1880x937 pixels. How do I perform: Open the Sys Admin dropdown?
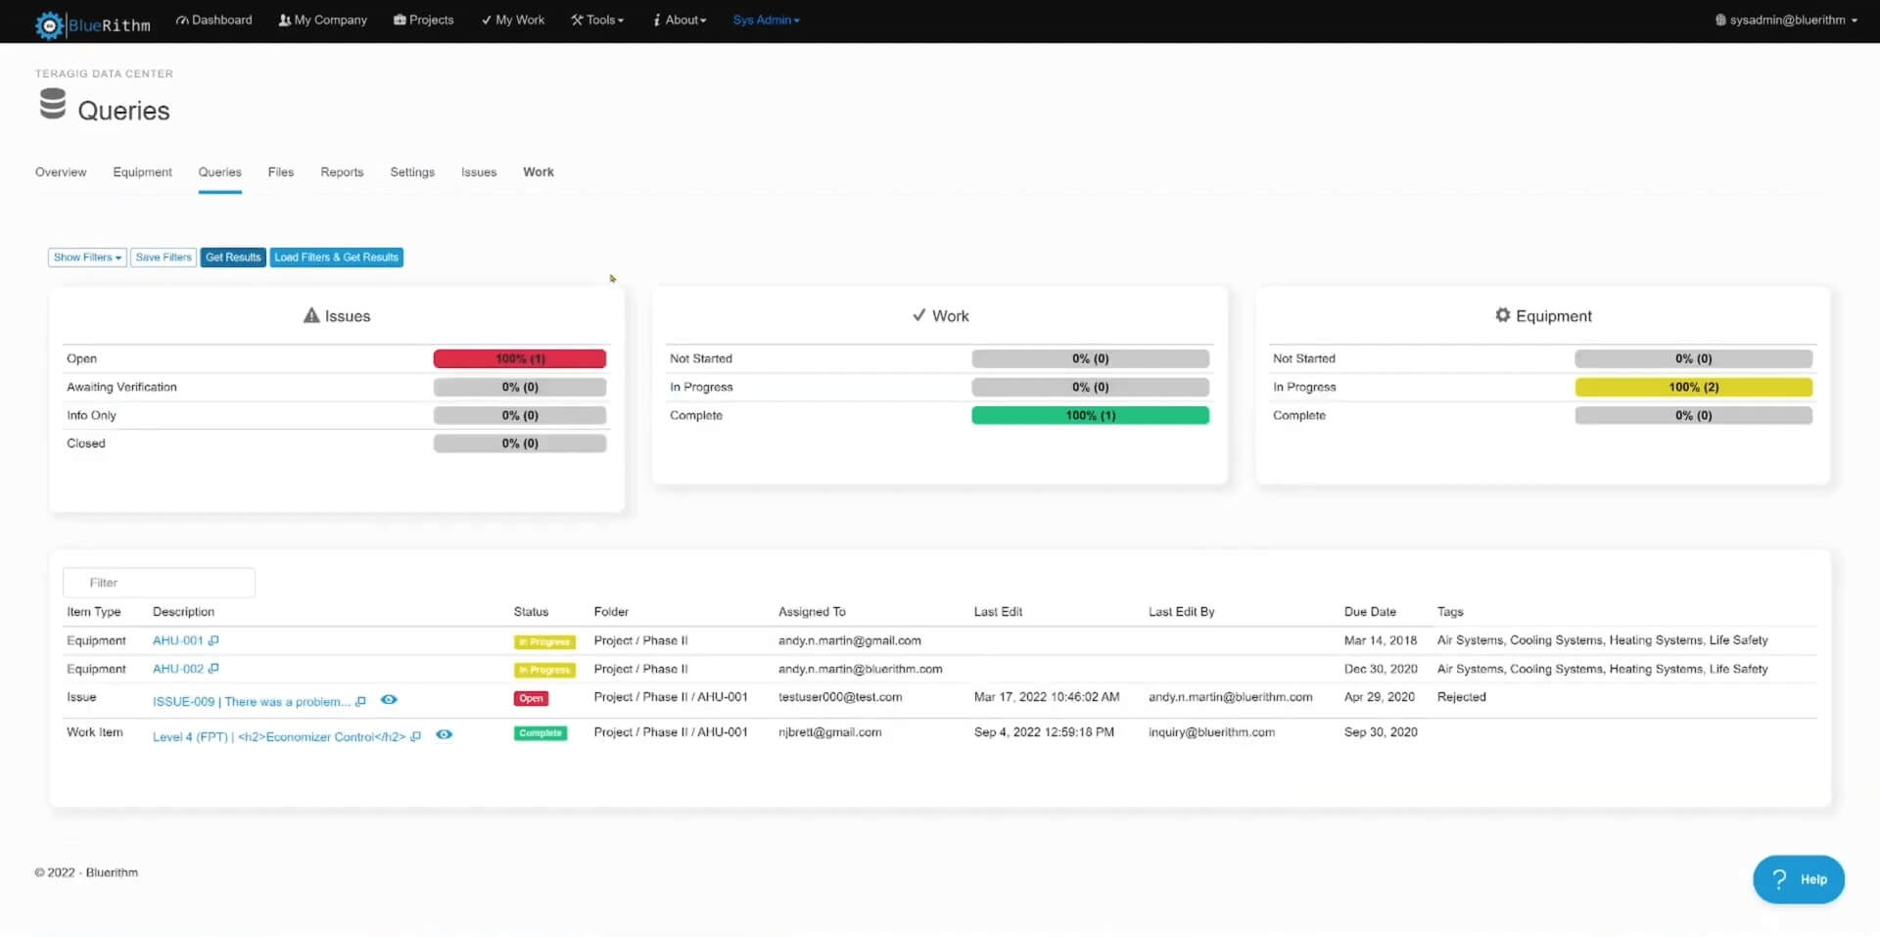click(766, 20)
